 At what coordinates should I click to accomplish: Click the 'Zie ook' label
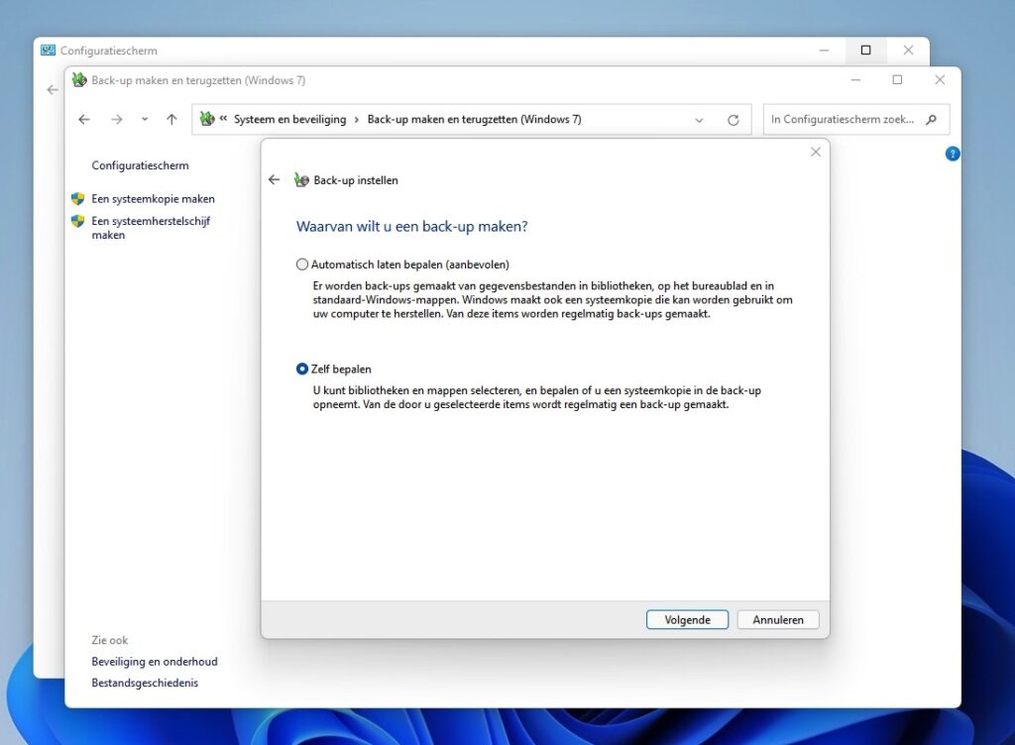109,640
